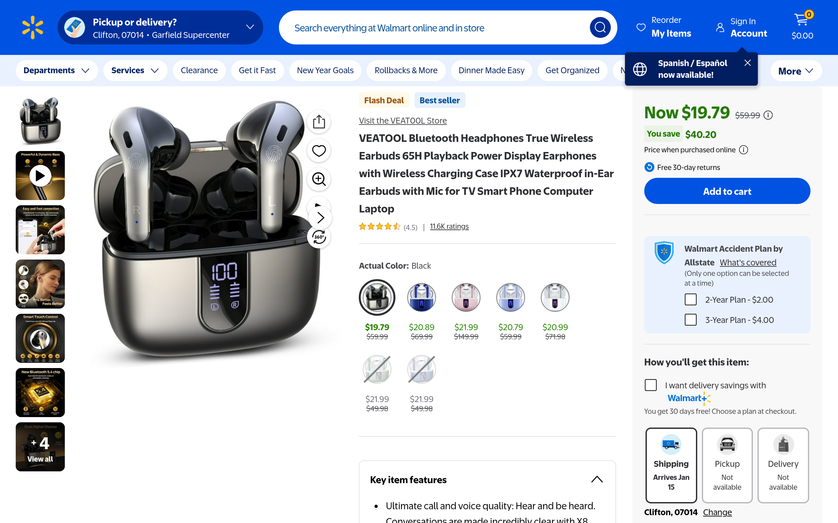Select the blue color swatch at $20.89
This screenshot has height=523, width=838.
click(421, 297)
